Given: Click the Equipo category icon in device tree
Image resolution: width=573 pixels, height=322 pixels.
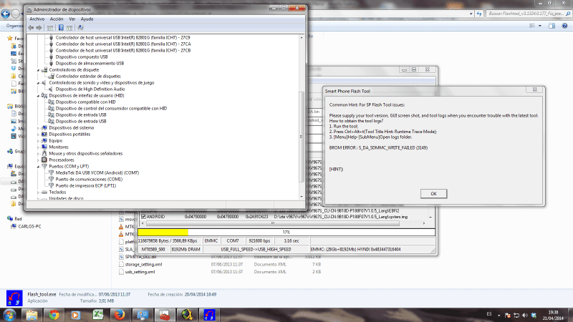Looking at the screenshot, I should (x=44, y=140).
